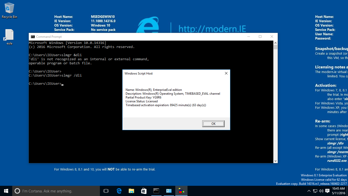Click the 'Re-arm:' heading on the wallpaper
Viewport: 348px width, 196px height.
click(x=323, y=121)
